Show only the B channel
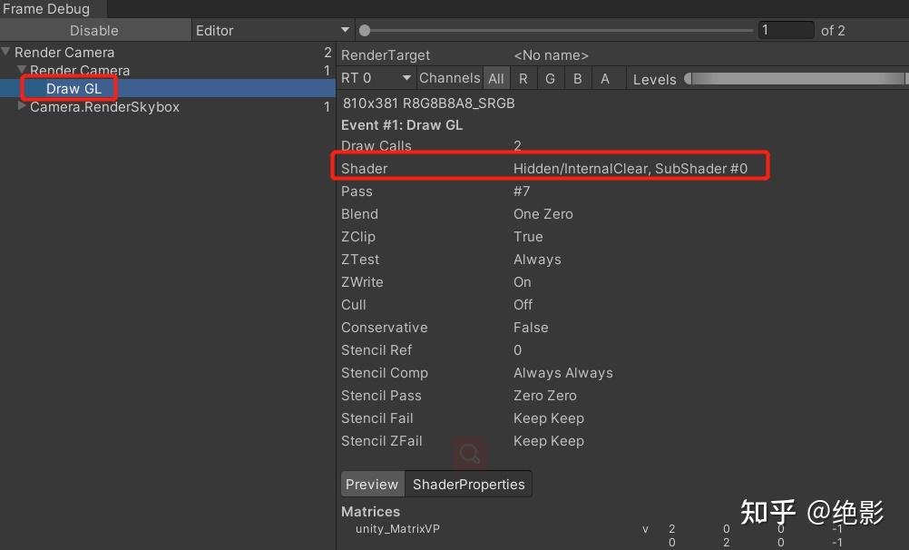Image resolution: width=909 pixels, height=550 pixels. pos(577,78)
